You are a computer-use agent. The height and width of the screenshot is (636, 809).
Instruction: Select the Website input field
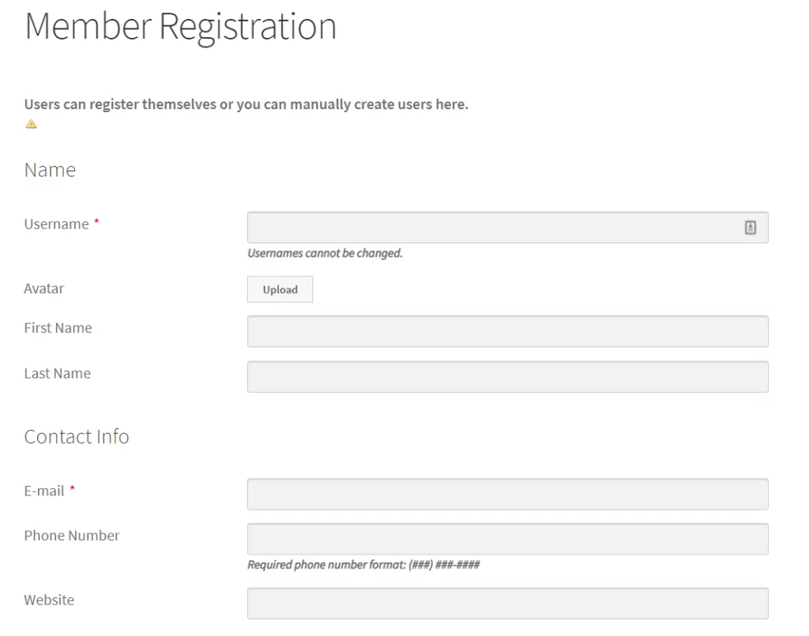(x=507, y=604)
